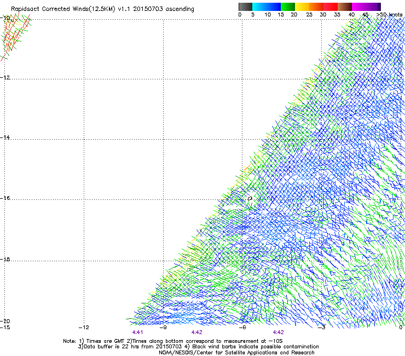
Task: Click the '-12' label on the left latitude axis
Action: (5, 77)
